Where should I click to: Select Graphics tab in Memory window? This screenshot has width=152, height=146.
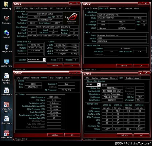[x=60, y=78]
